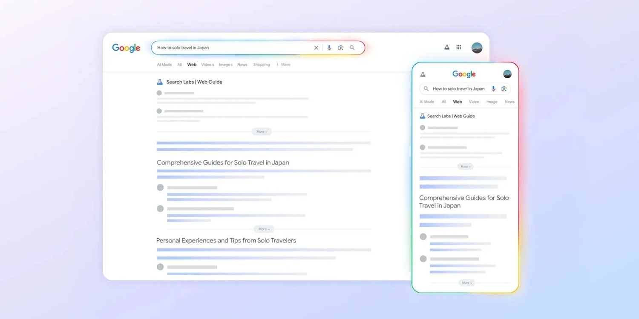Tap the flask beside mobile Web Guide label

click(x=422, y=116)
